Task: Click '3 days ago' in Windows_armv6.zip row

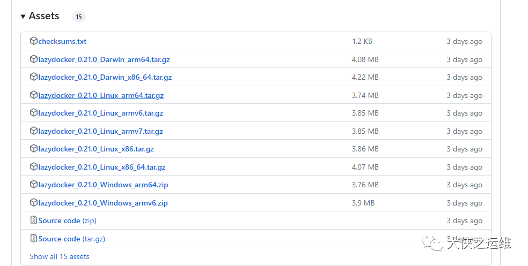Action: [x=464, y=203]
